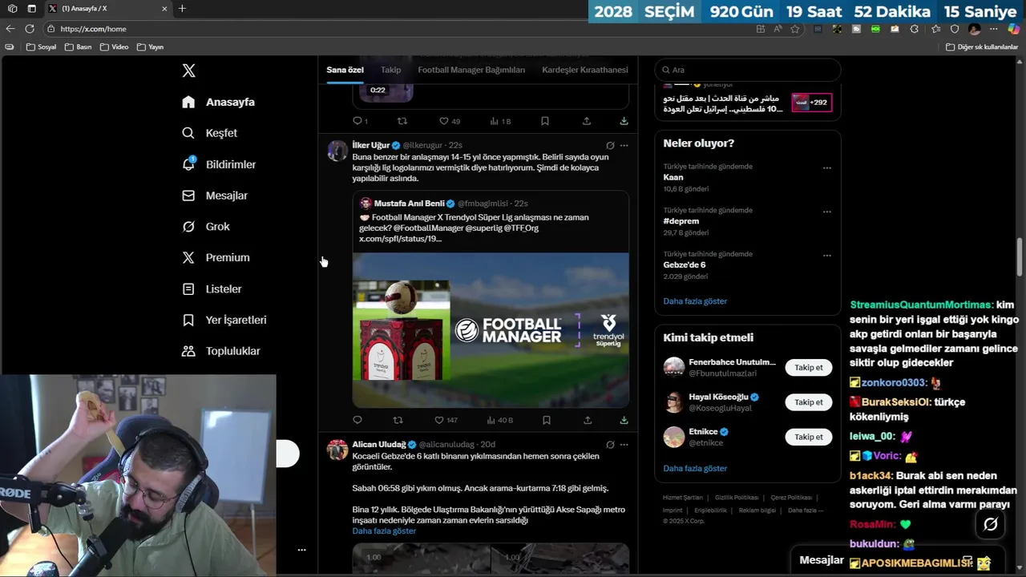Open Basın bookmarks folder
The image size is (1026, 577).
click(78, 47)
